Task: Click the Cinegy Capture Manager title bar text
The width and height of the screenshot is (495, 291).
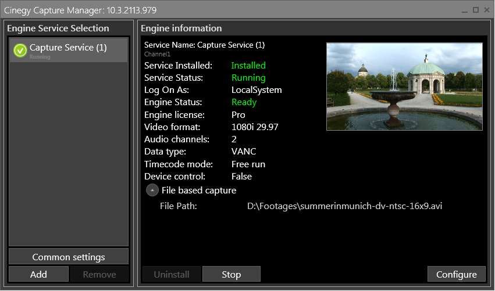Action: (80, 10)
